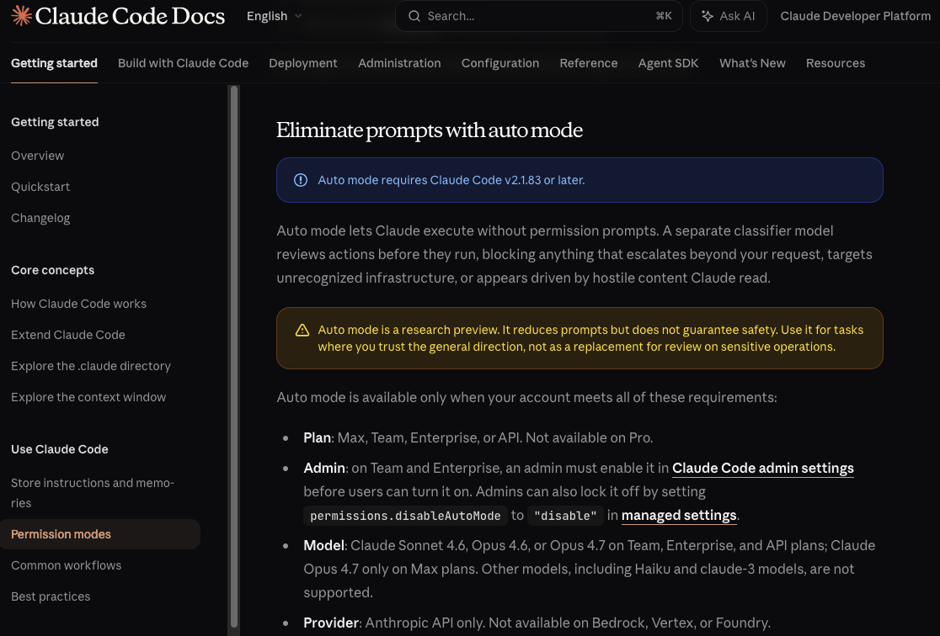Click the ⌘K shortcut hint in search

coord(664,16)
